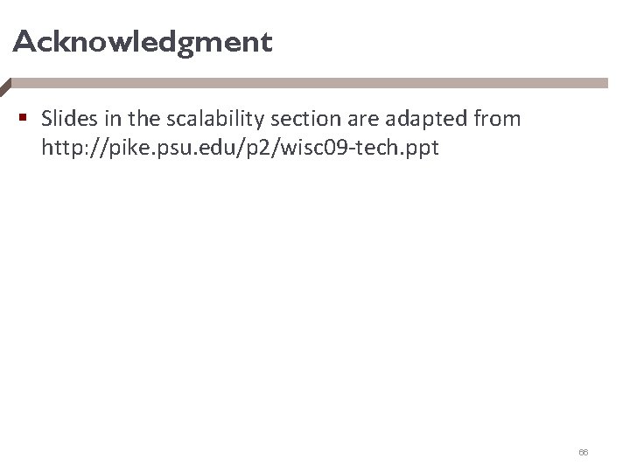This screenshot has width=630, height=472.
Task: Click the gray horizontal divider bar
Action: [x=306, y=82]
